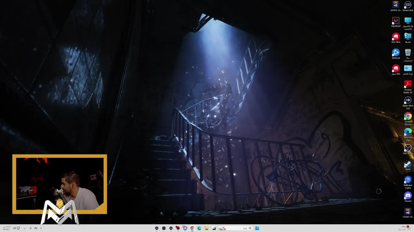414x232 pixels.
Task: Select the Network (الشبكة) desktop icon
Action: tap(408, 38)
